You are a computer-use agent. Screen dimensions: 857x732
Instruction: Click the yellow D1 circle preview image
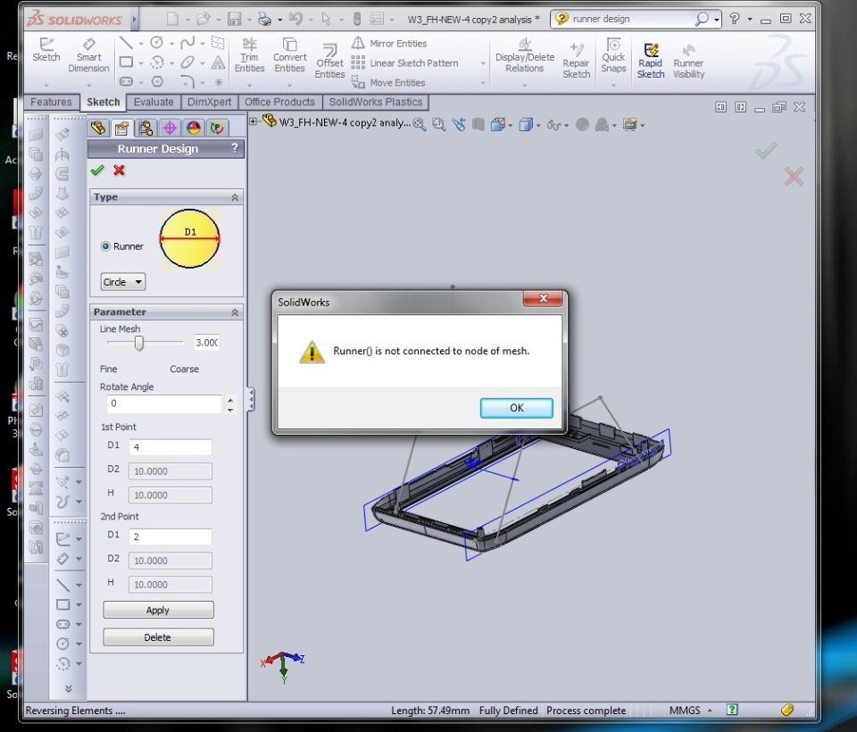pos(189,238)
